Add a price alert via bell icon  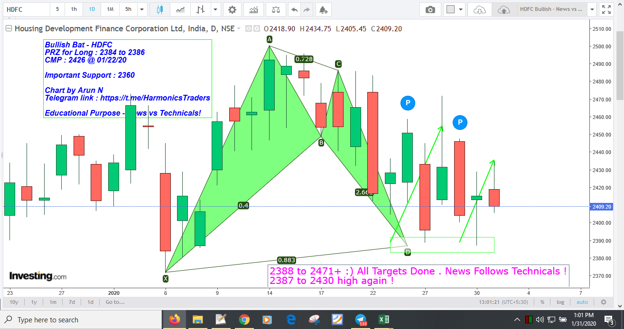coord(323,9)
